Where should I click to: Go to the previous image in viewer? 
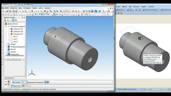142,89
